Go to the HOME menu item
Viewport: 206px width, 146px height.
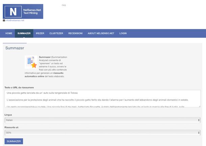pos(9,33)
